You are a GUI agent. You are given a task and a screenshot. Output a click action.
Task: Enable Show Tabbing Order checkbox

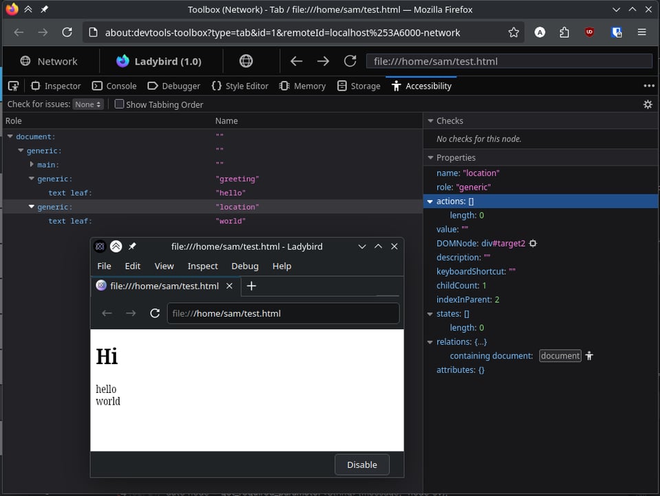(120, 104)
